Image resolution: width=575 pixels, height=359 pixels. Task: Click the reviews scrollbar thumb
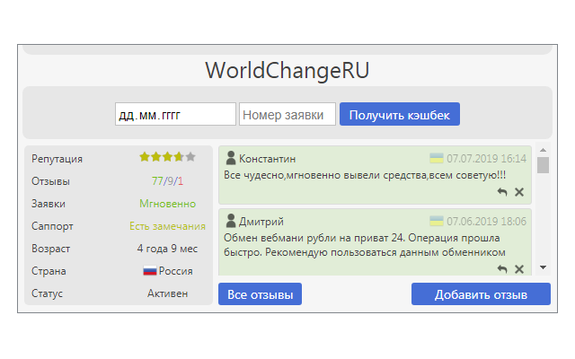click(x=543, y=165)
